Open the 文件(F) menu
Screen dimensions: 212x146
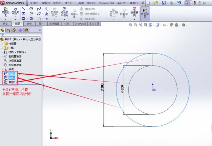pyautogui.click(x=34, y=3)
